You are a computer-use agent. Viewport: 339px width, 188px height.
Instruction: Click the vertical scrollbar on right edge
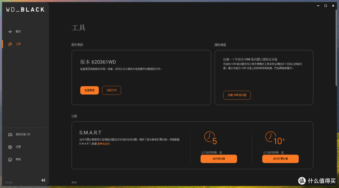click(x=336, y=48)
